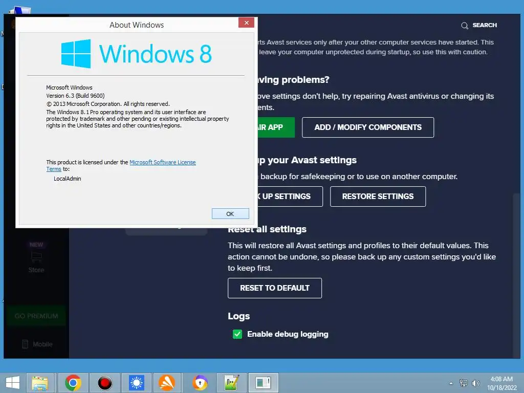Image resolution: width=524 pixels, height=393 pixels.
Task: Open the Notepad++ taskbar icon
Action: [x=232, y=383]
